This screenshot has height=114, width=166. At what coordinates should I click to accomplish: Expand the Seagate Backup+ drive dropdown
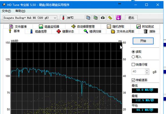(x=30, y=18)
